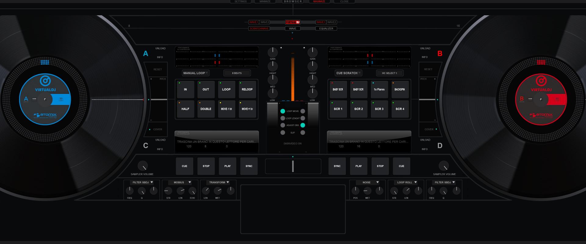Click the left HIGHT EQ knob

tap(273, 66)
